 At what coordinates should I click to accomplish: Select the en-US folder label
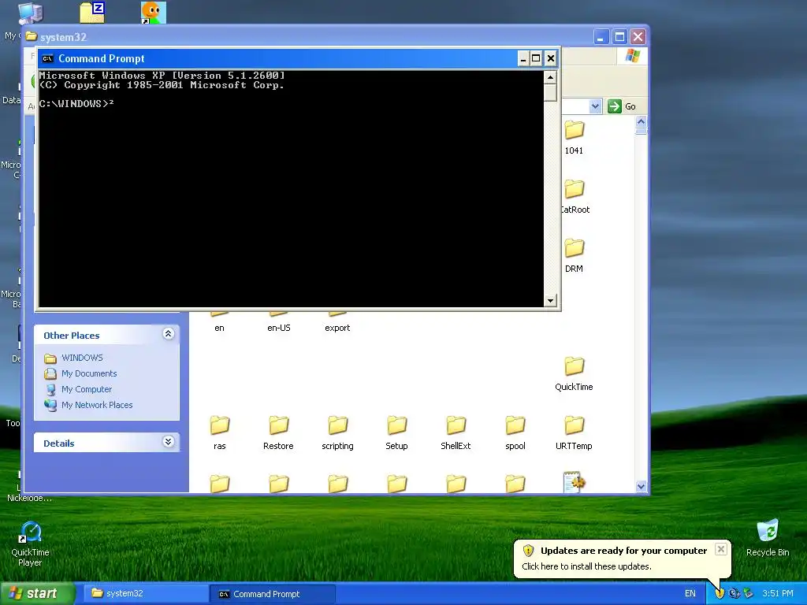(x=278, y=328)
